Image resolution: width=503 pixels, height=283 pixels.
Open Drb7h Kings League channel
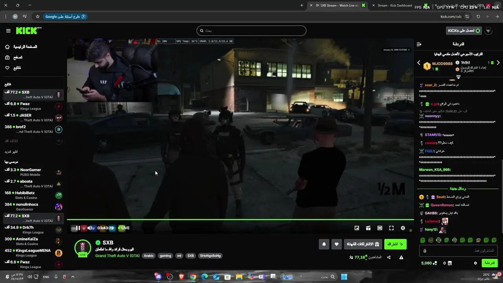33,230
